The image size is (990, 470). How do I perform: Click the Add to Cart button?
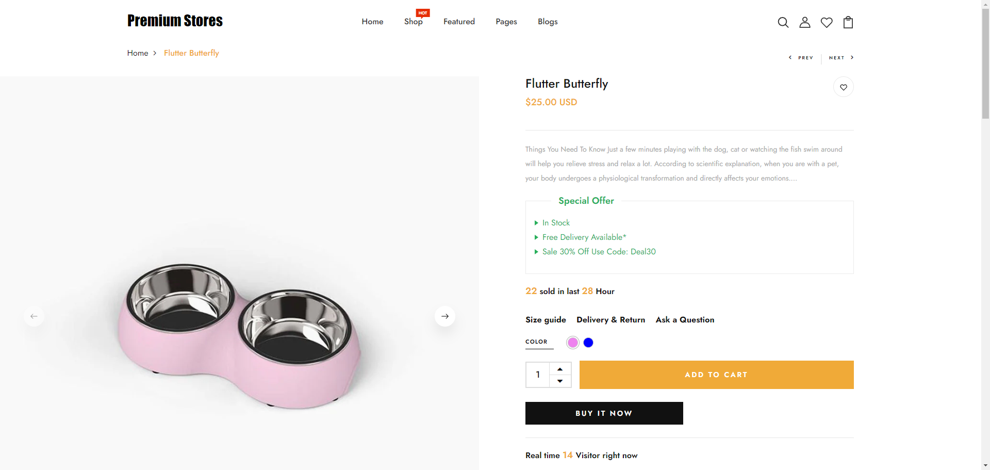click(716, 375)
